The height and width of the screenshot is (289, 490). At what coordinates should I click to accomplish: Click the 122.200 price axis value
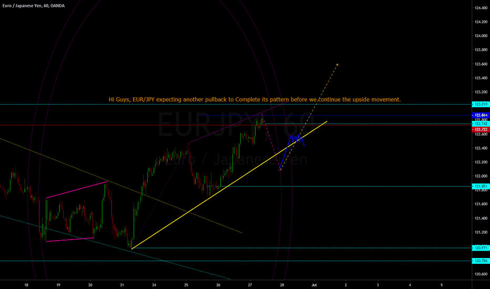click(481, 162)
